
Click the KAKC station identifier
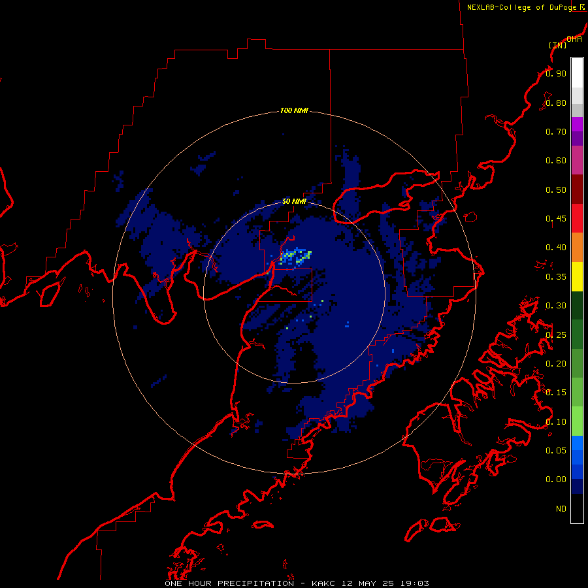325,583
